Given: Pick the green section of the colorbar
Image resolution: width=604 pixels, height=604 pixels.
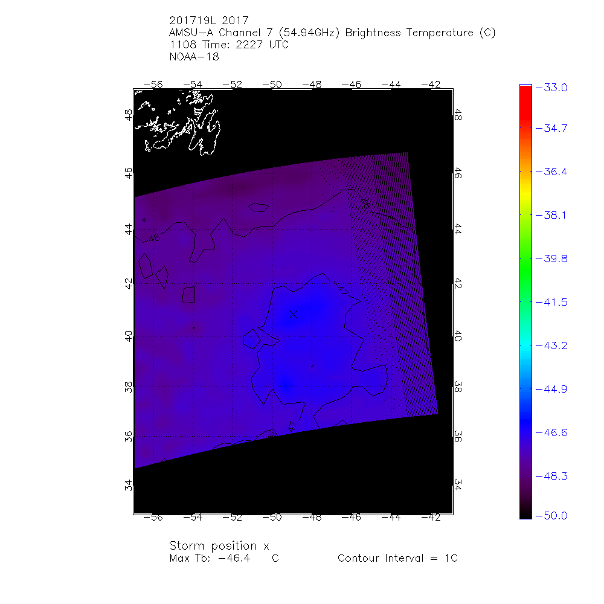Looking at the screenshot, I should (x=526, y=266).
